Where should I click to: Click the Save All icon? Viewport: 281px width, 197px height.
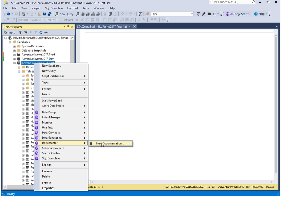coord(50,14)
